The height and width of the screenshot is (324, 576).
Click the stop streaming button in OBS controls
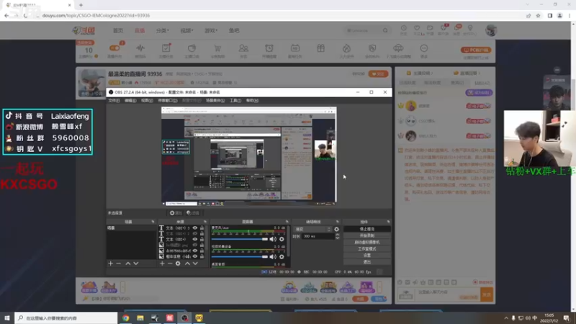click(x=367, y=229)
